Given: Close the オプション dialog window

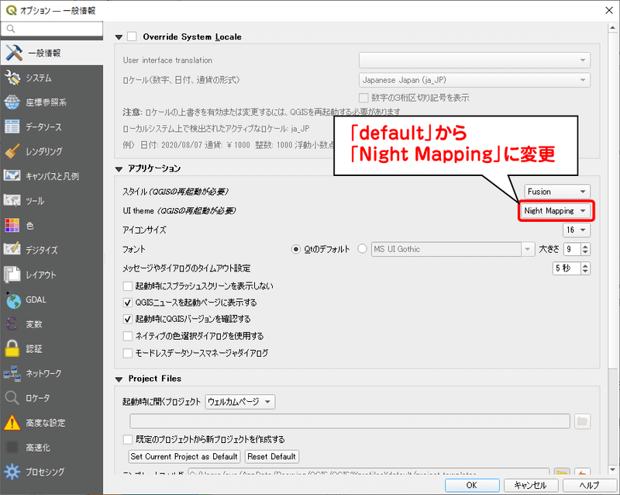Looking at the screenshot, I should pyautogui.click(x=609, y=10).
